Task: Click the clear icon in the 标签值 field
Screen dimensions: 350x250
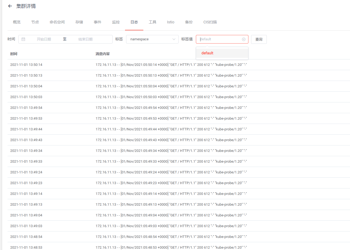Action: pyautogui.click(x=244, y=39)
